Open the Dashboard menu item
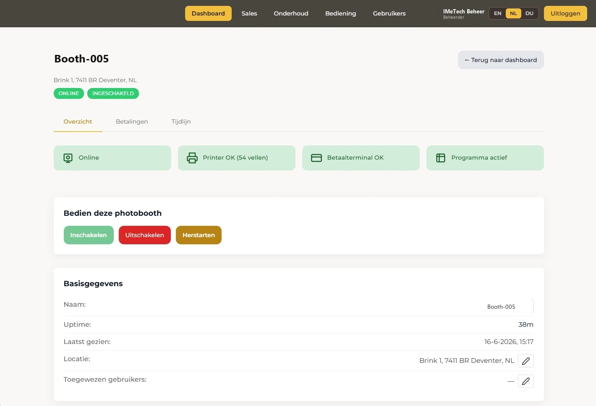Image resolution: width=596 pixels, height=406 pixels. (208, 13)
